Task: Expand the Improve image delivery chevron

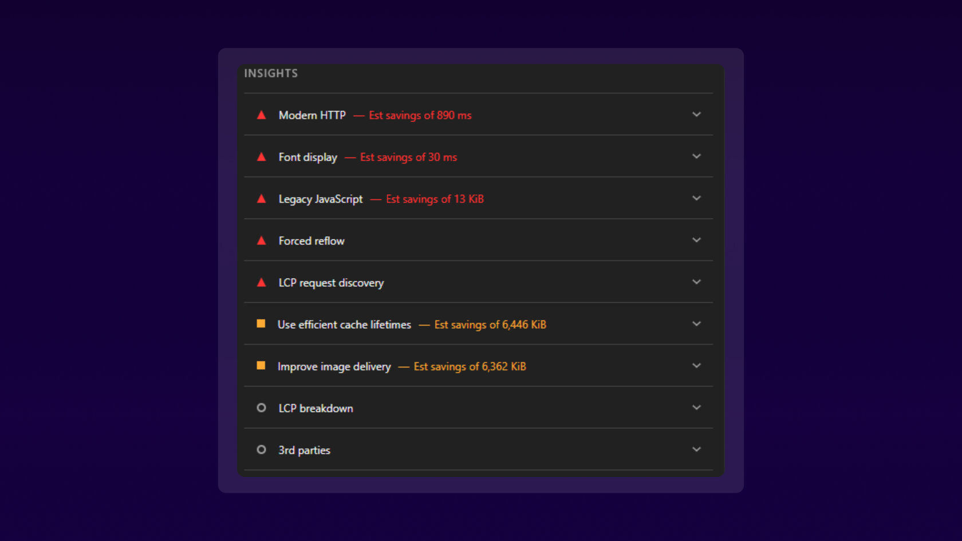Action: pyautogui.click(x=696, y=365)
